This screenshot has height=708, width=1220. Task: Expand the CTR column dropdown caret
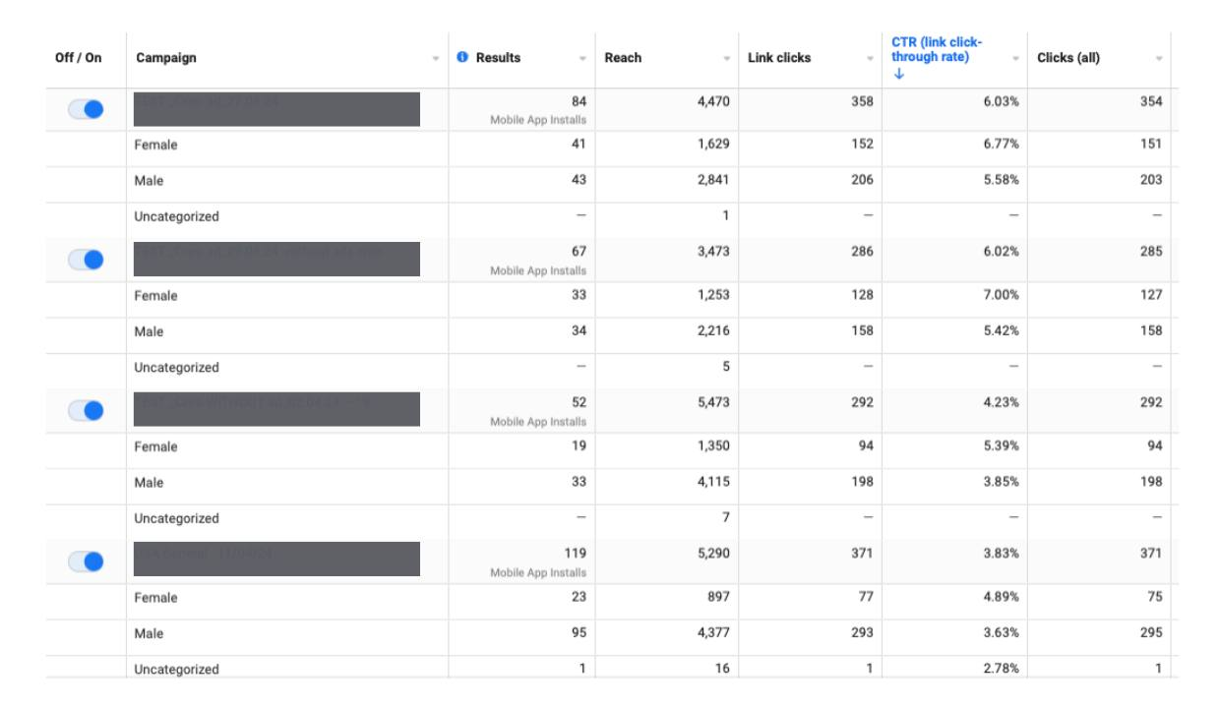click(1014, 59)
